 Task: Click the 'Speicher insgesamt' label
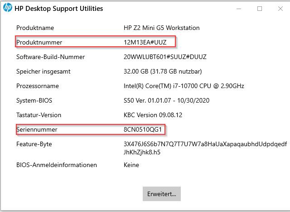pos(43,72)
